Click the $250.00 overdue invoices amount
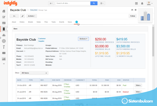Image resolution: width=157 pixels, height=106 pixels. pyautogui.click(x=100, y=39)
